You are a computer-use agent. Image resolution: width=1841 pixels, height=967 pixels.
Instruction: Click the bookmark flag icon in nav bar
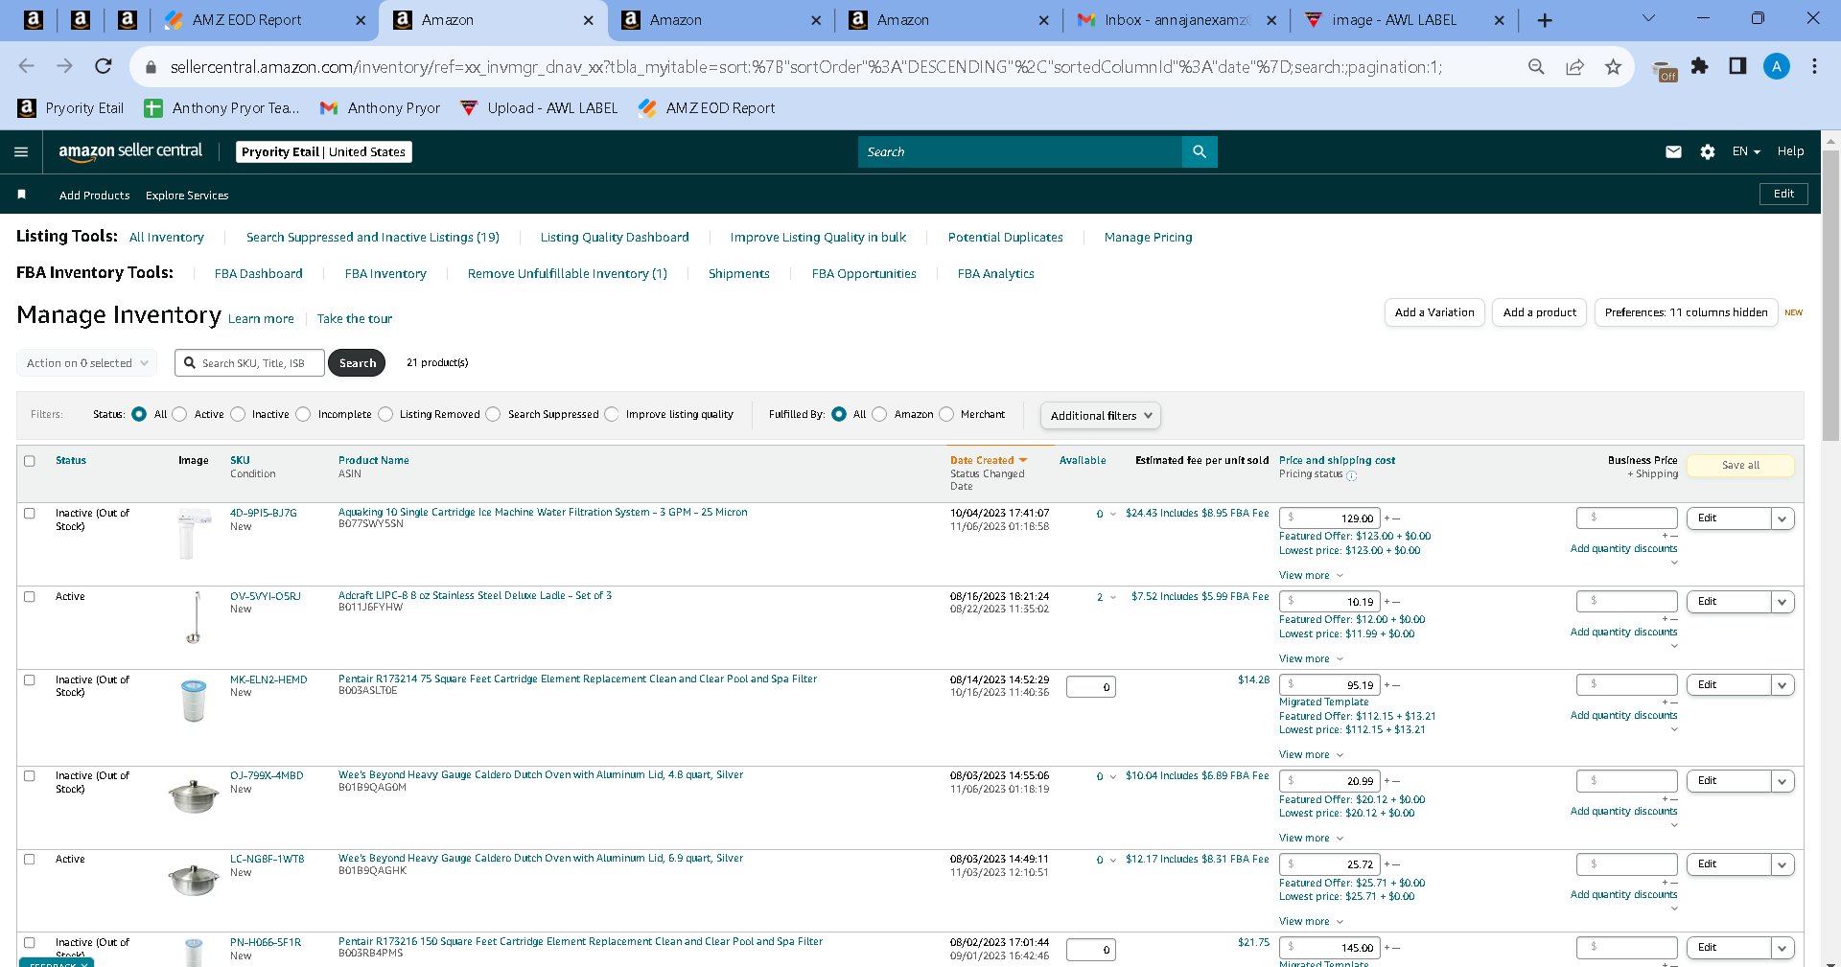(x=21, y=195)
